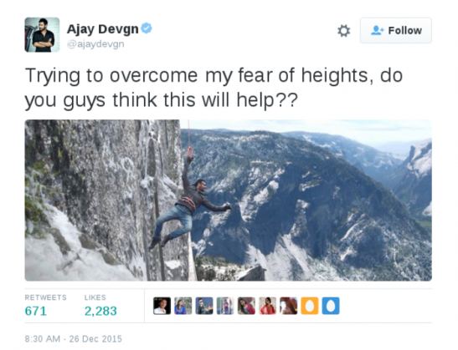Open the @ajaydevgn handle link
The image size is (458, 350).
[x=95, y=44]
